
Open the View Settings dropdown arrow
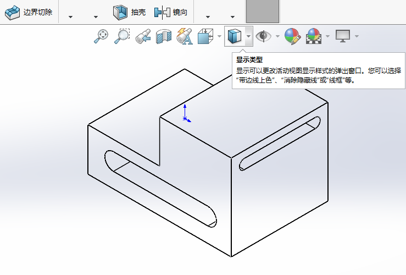[357, 37]
